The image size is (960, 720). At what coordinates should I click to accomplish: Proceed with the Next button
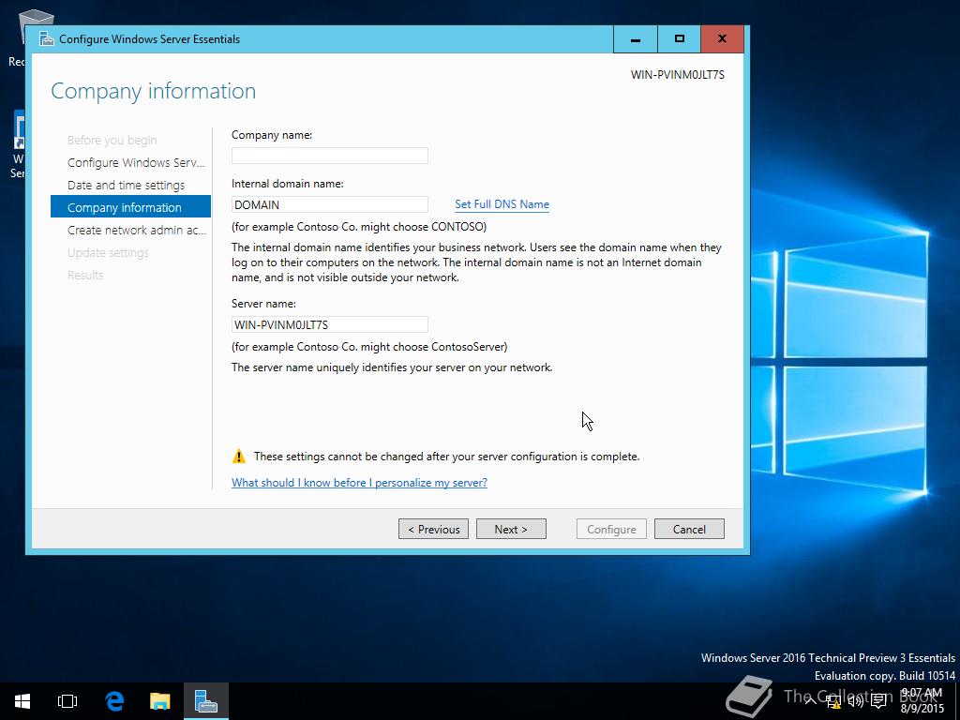coord(511,529)
